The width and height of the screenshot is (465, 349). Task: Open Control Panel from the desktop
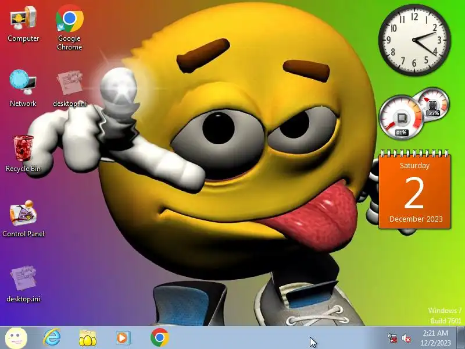pyautogui.click(x=23, y=219)
